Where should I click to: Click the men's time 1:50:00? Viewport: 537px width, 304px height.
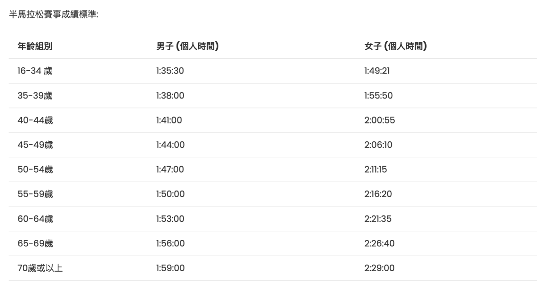point(170,195)
